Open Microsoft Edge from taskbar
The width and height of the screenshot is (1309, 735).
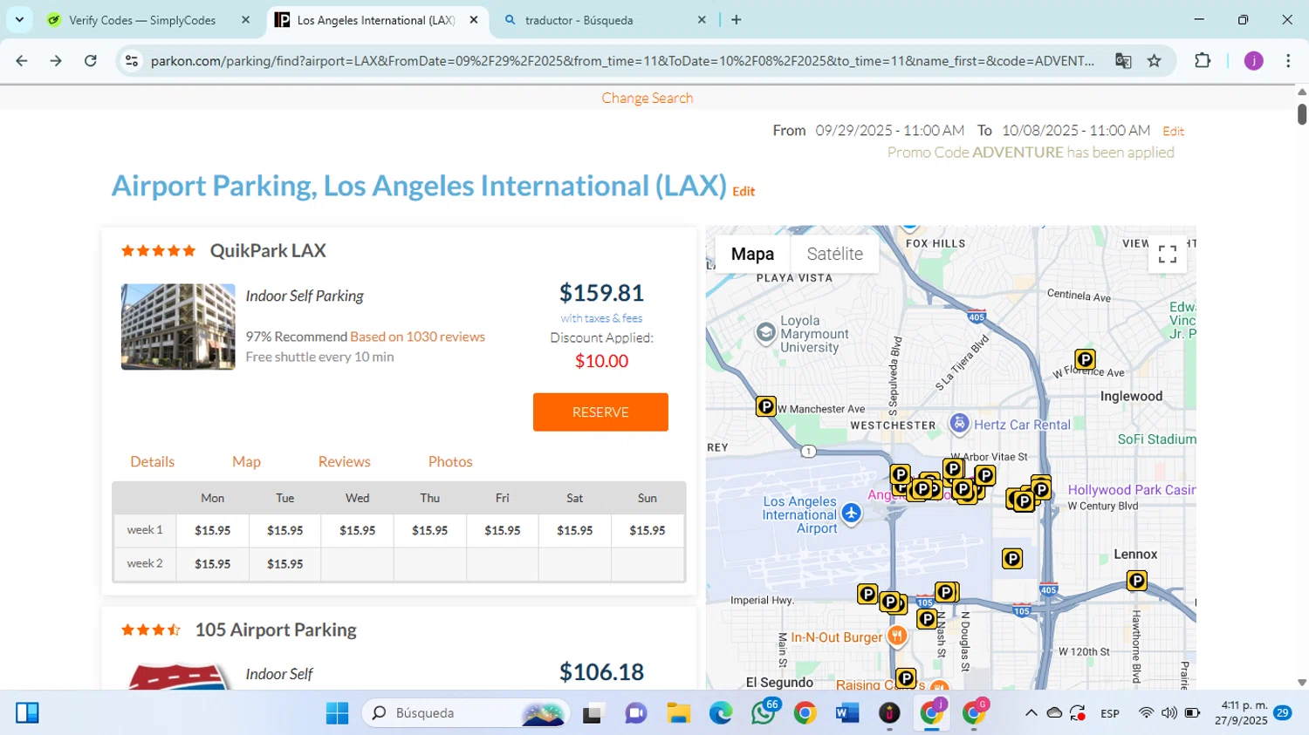click(721, 713)
